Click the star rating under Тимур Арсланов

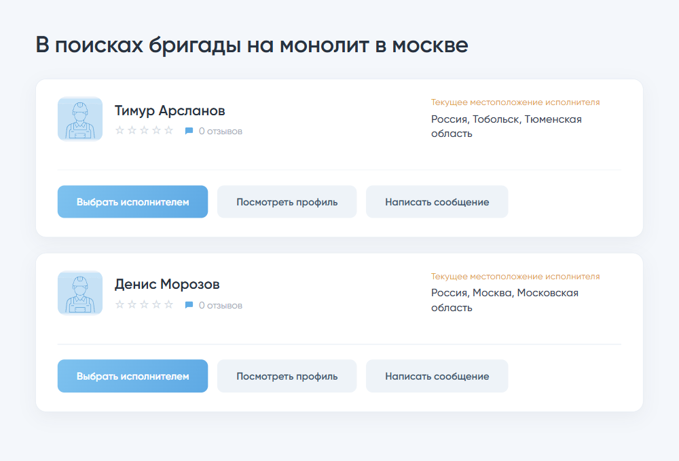(x=144, y=130)
